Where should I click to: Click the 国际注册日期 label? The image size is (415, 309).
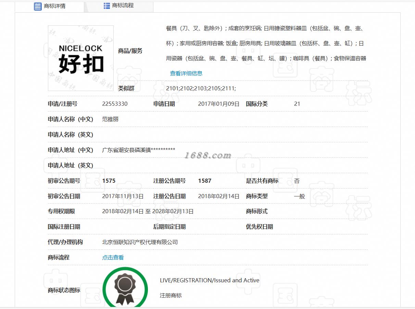(x=64, y=227)
